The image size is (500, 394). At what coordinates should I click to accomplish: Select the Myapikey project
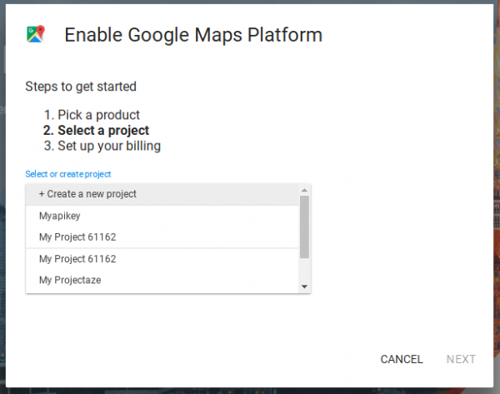(x=60, y=216)
